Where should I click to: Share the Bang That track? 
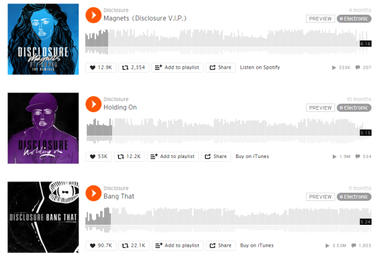pyautogui.click(x=221, y=246)
